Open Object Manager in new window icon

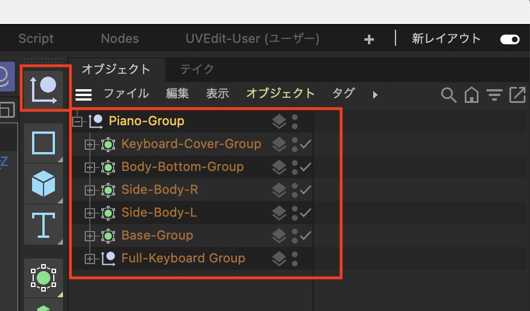[x=517, y=94]
